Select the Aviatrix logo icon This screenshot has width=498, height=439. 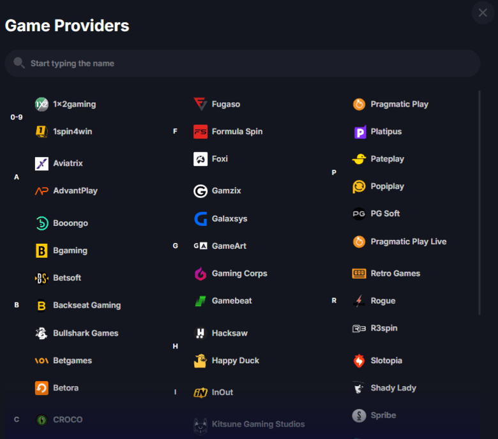click(41, 163)
